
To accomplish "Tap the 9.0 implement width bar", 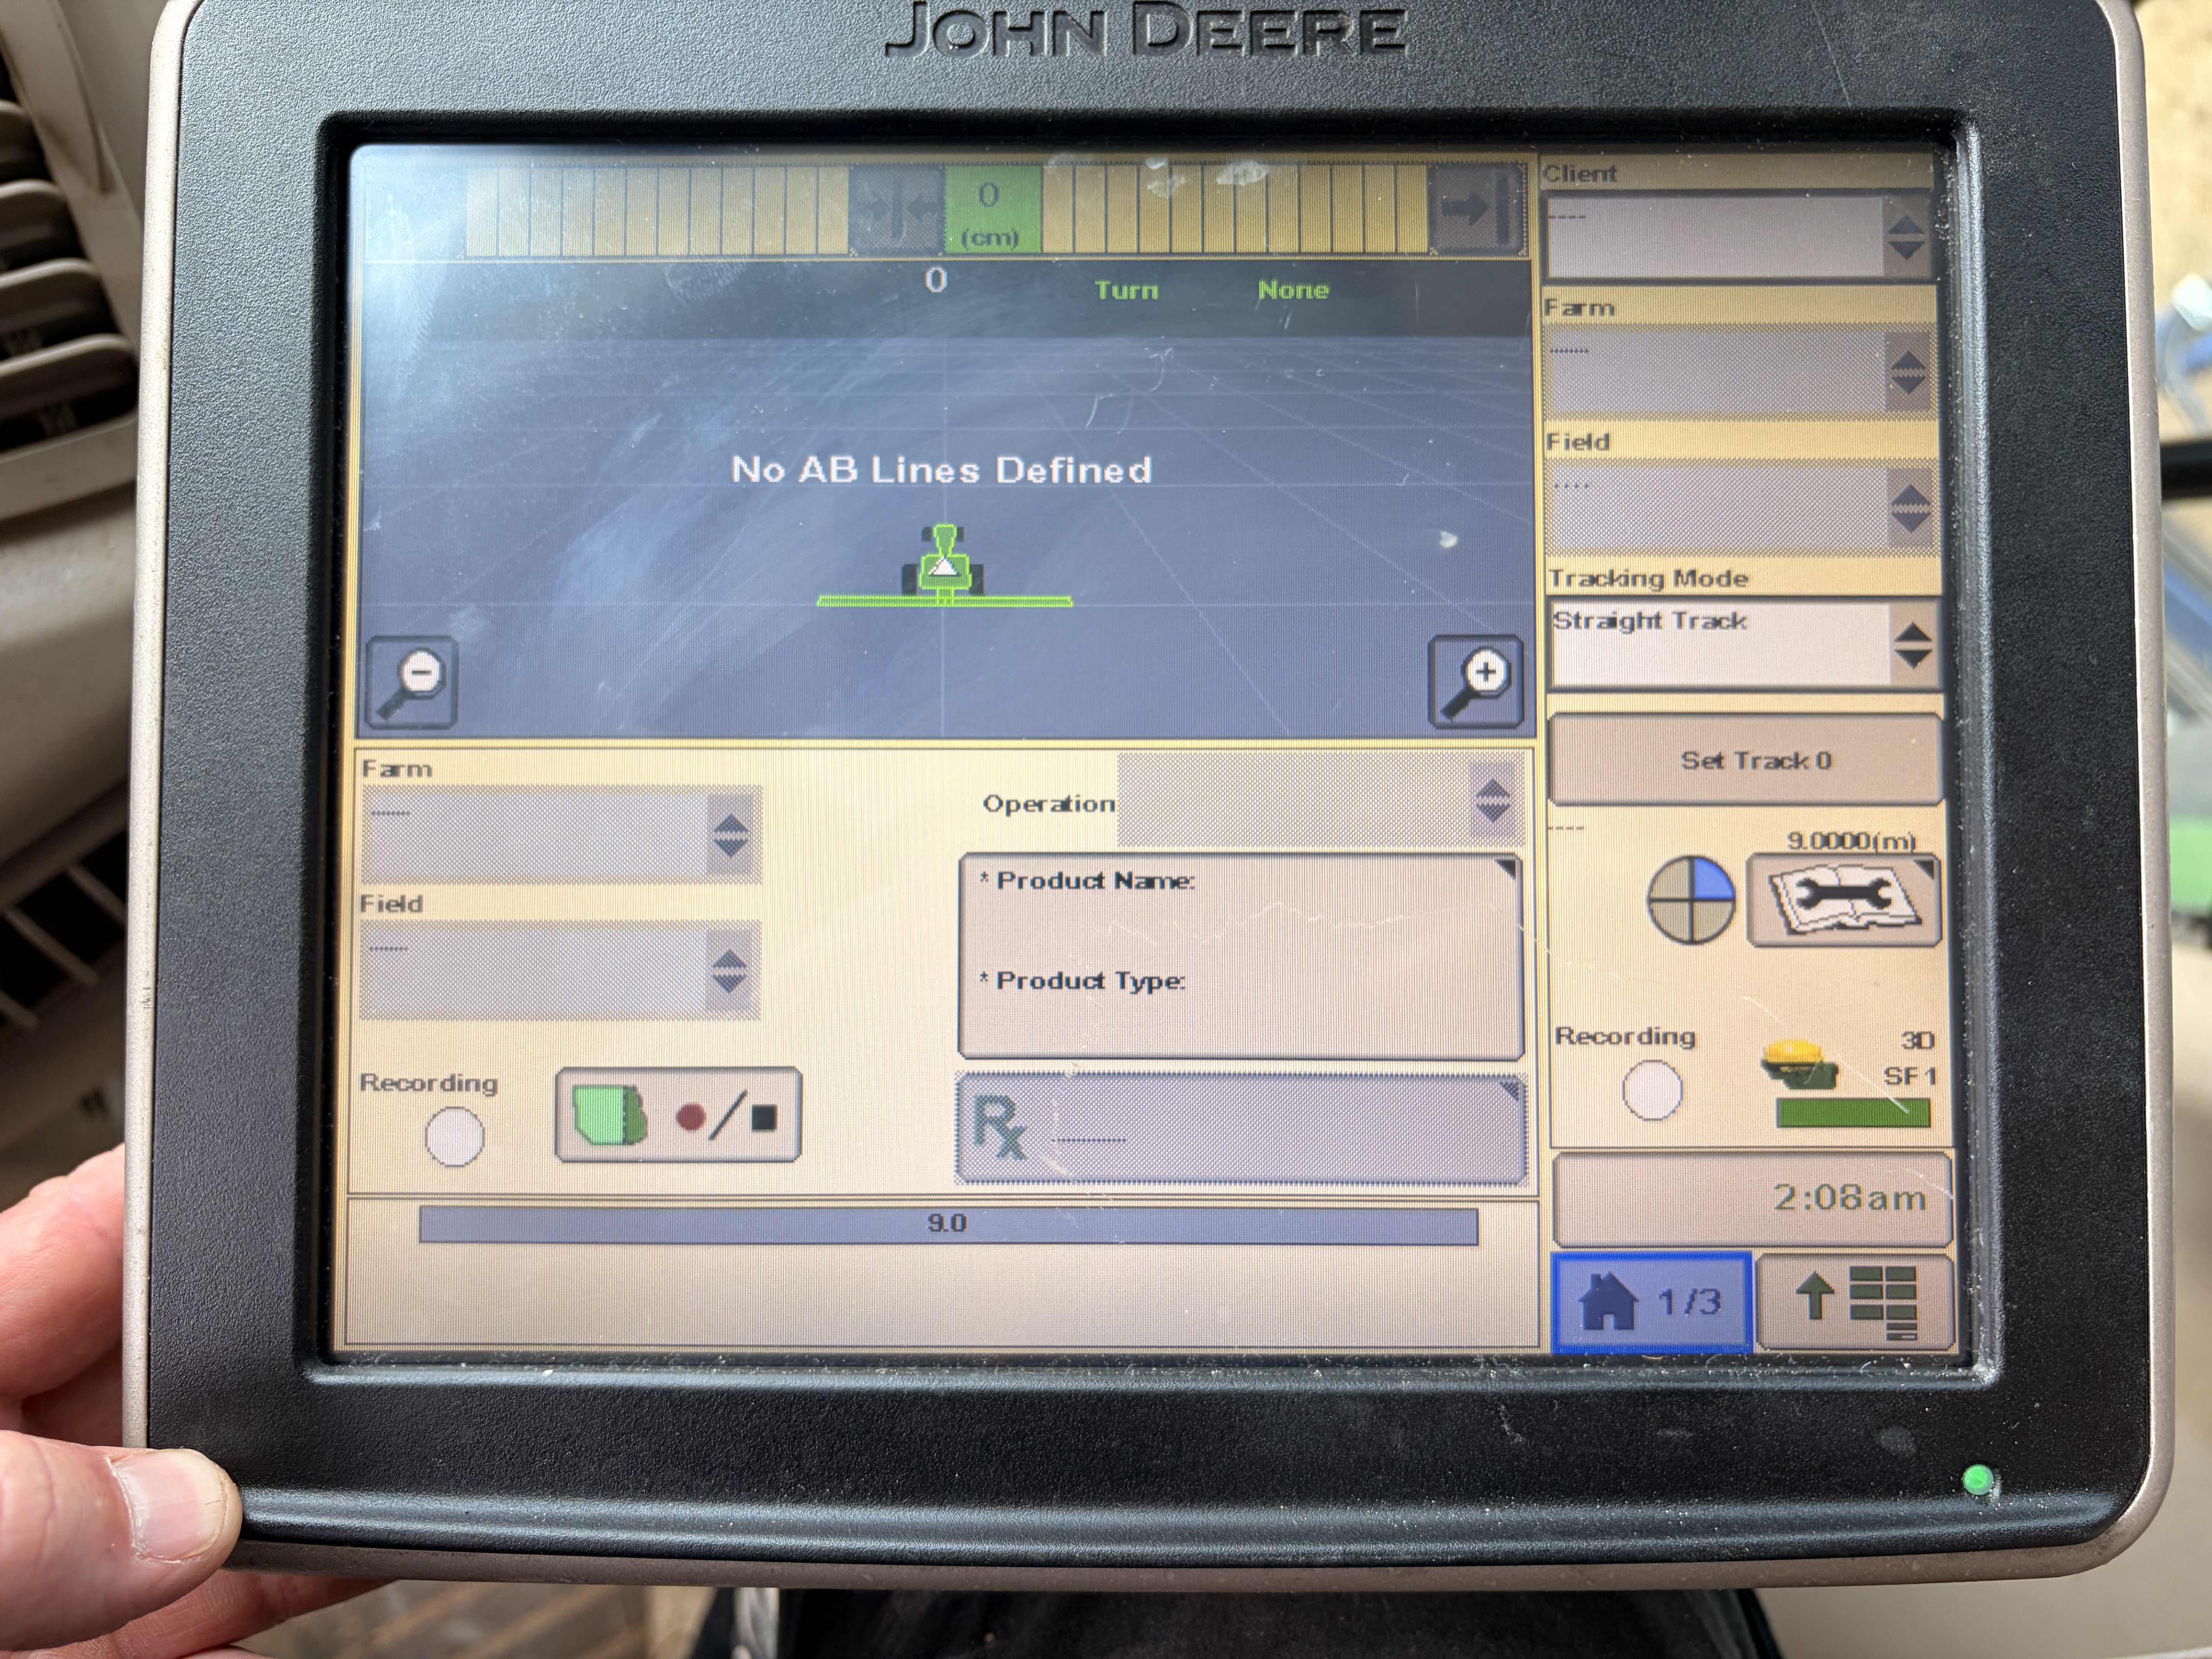I will [x=948, y=1224].
